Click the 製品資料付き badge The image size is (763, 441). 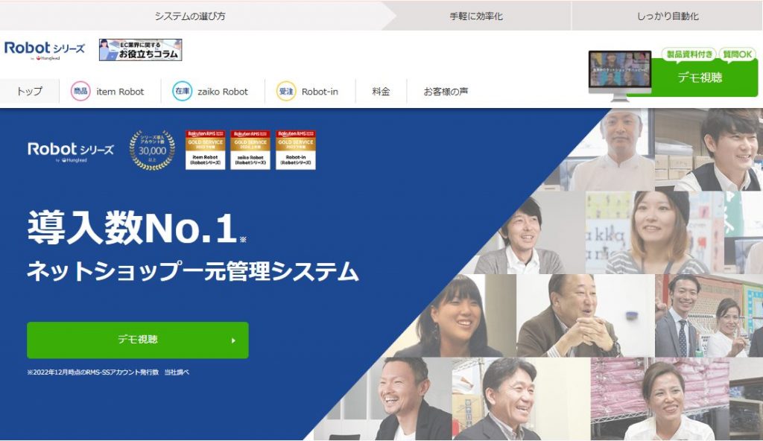[x=689, y=54]
